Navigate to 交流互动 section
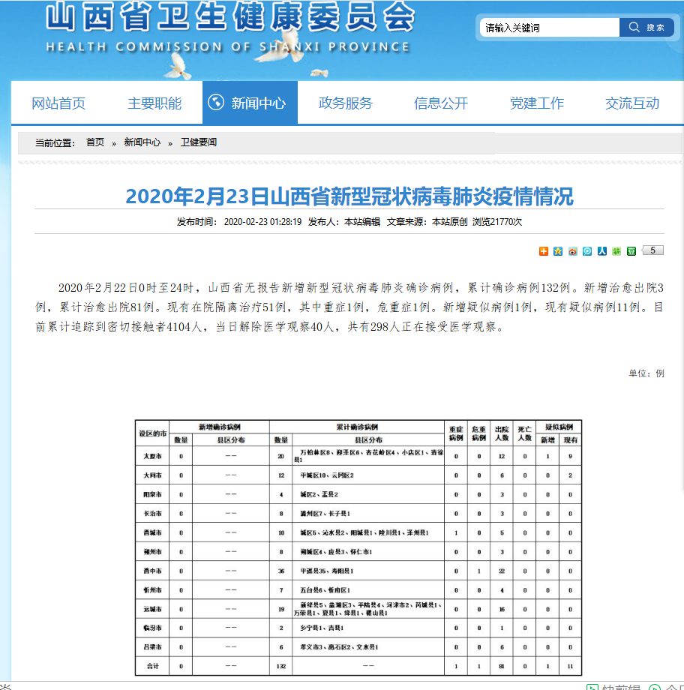 632,103
